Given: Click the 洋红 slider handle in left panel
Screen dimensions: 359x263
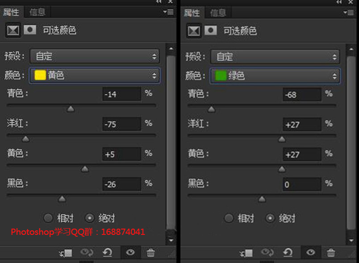Looking at the screenshot, I should [x=25, y=139].
